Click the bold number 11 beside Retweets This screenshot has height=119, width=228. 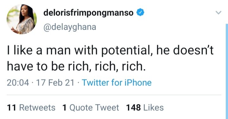point(11,108)
